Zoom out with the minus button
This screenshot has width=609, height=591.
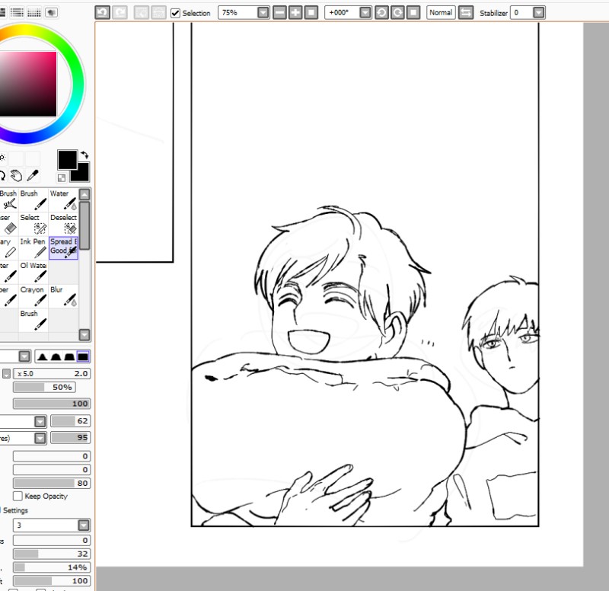[x=279, y=13]
